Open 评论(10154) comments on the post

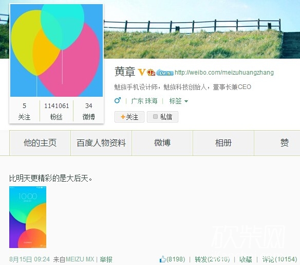point(279,259)
